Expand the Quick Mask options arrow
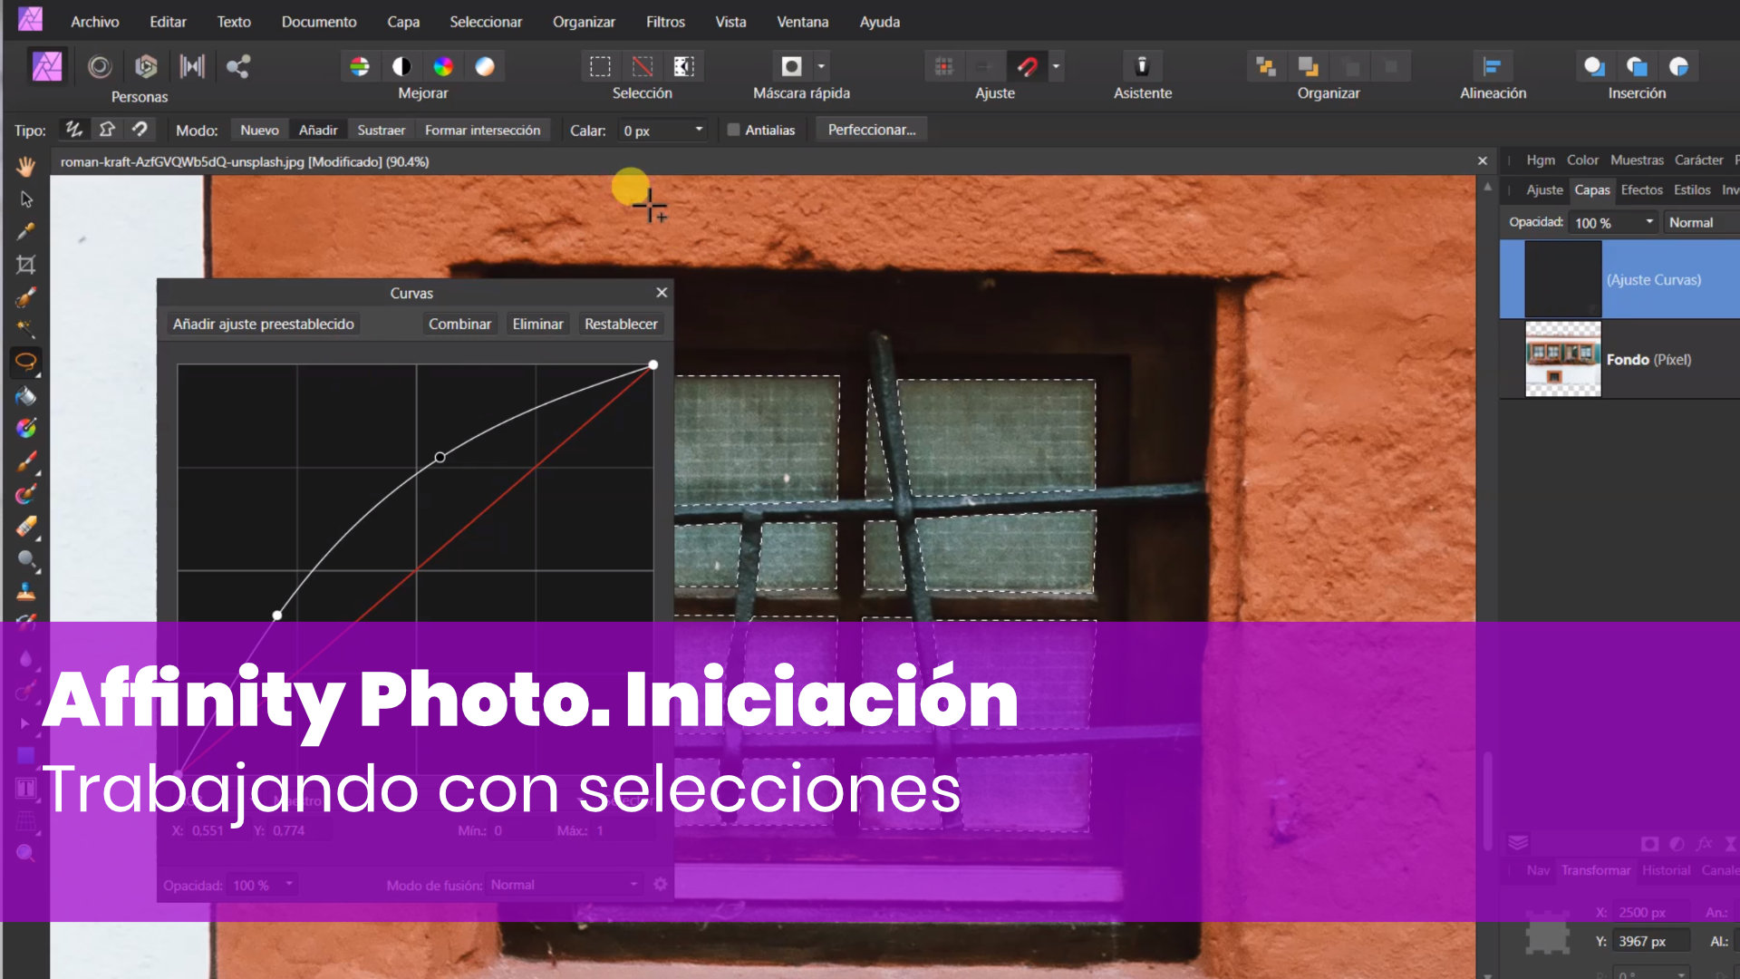Viewport: 1740px width, 979px height. tap(821, 66)
